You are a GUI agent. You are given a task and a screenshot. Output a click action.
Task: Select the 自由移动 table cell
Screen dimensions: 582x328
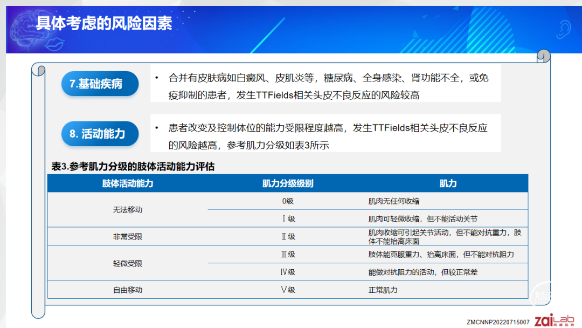127,290
